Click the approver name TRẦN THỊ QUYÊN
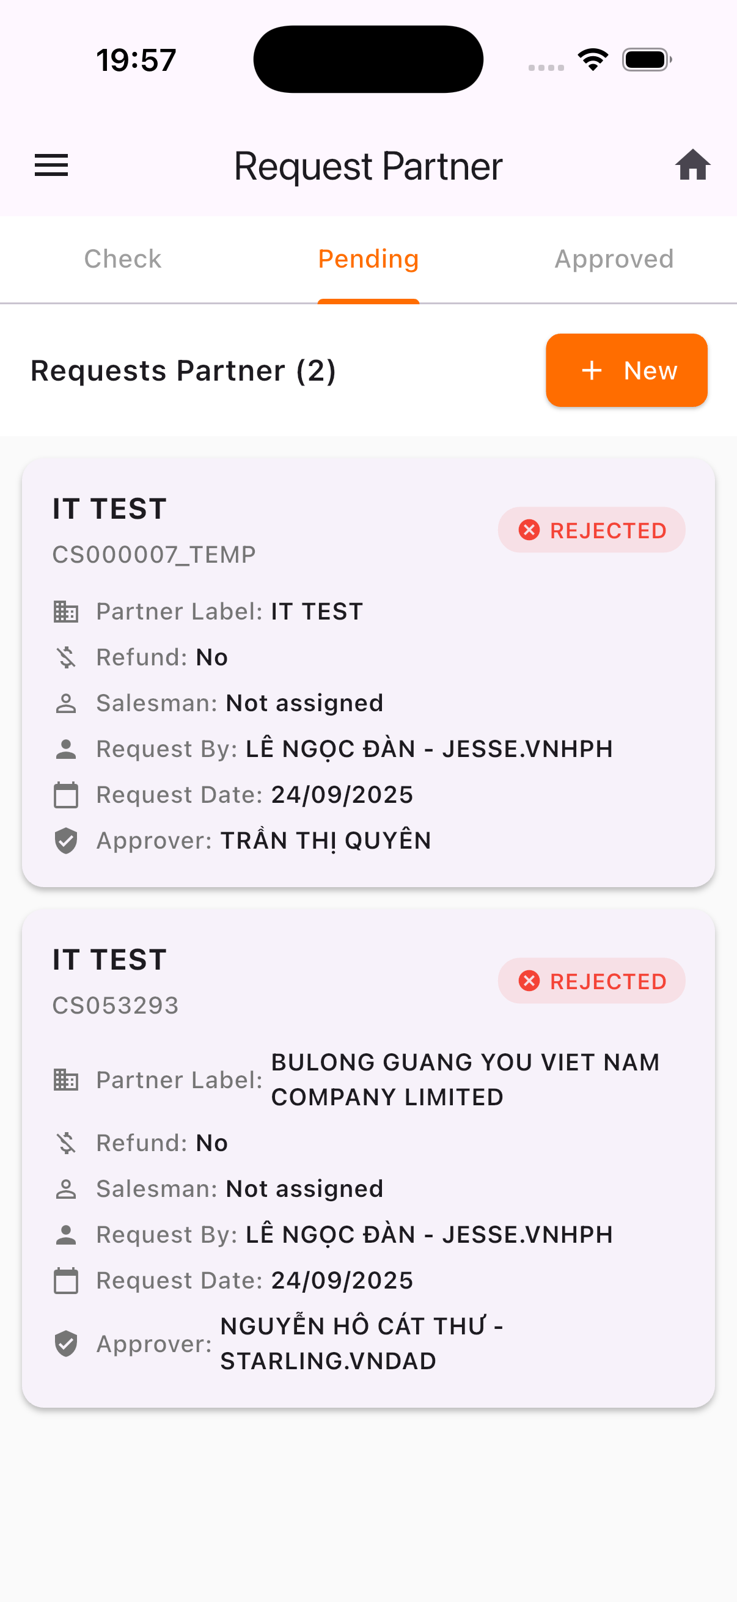This screenshot has height=1602, width=737. [326, 840]
